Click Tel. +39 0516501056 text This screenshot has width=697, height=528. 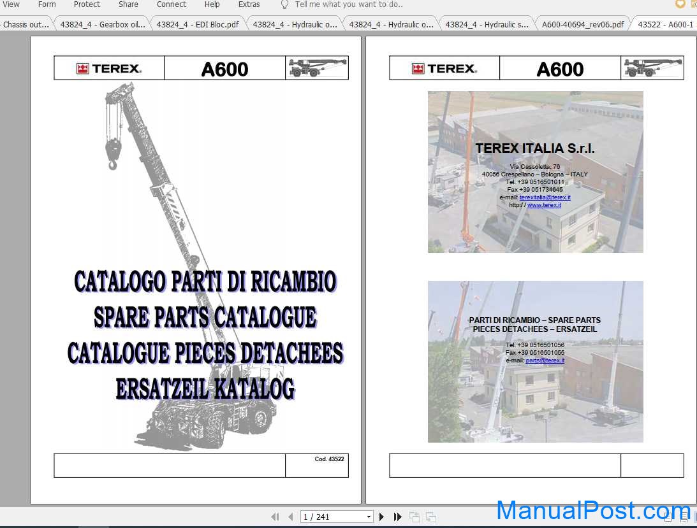coord(535,345)
